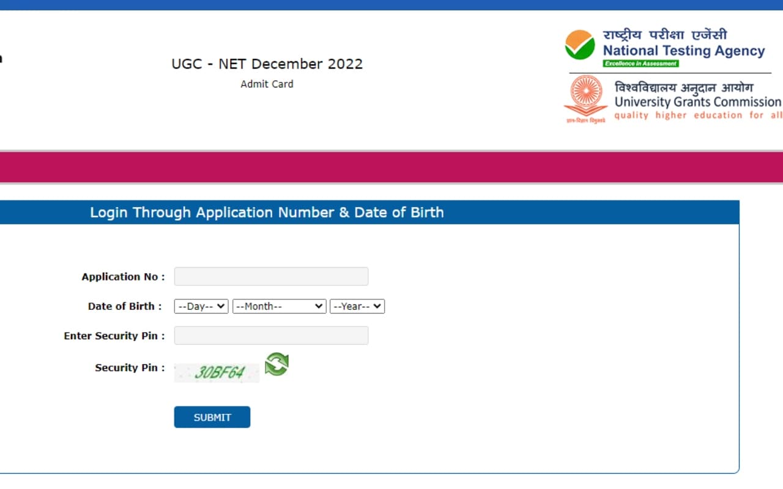The height and width of the screenshot is (489, 783).
Task: Click the UGC - NET December 2022 heading
Action: coord(267,64)
